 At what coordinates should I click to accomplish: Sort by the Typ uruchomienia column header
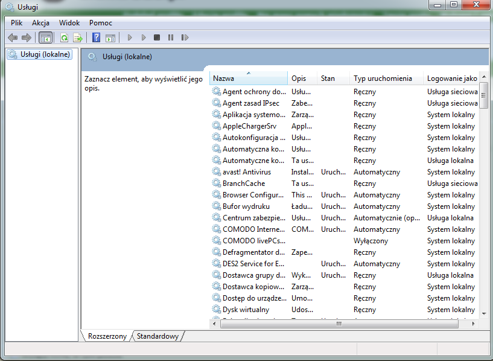(386, 78)
